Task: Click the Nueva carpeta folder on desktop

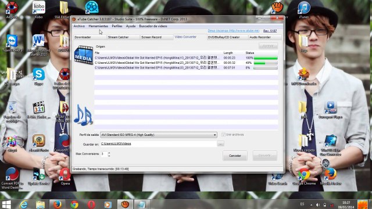Action: click(304, 143)
